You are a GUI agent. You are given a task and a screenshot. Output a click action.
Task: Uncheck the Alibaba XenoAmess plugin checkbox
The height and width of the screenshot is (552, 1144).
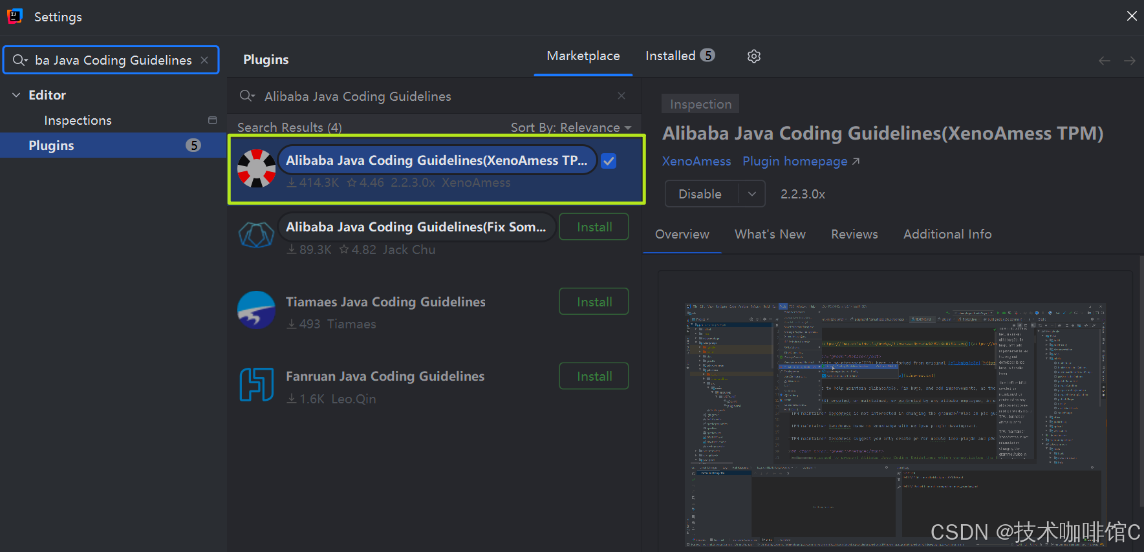click(x=609, y=161)
